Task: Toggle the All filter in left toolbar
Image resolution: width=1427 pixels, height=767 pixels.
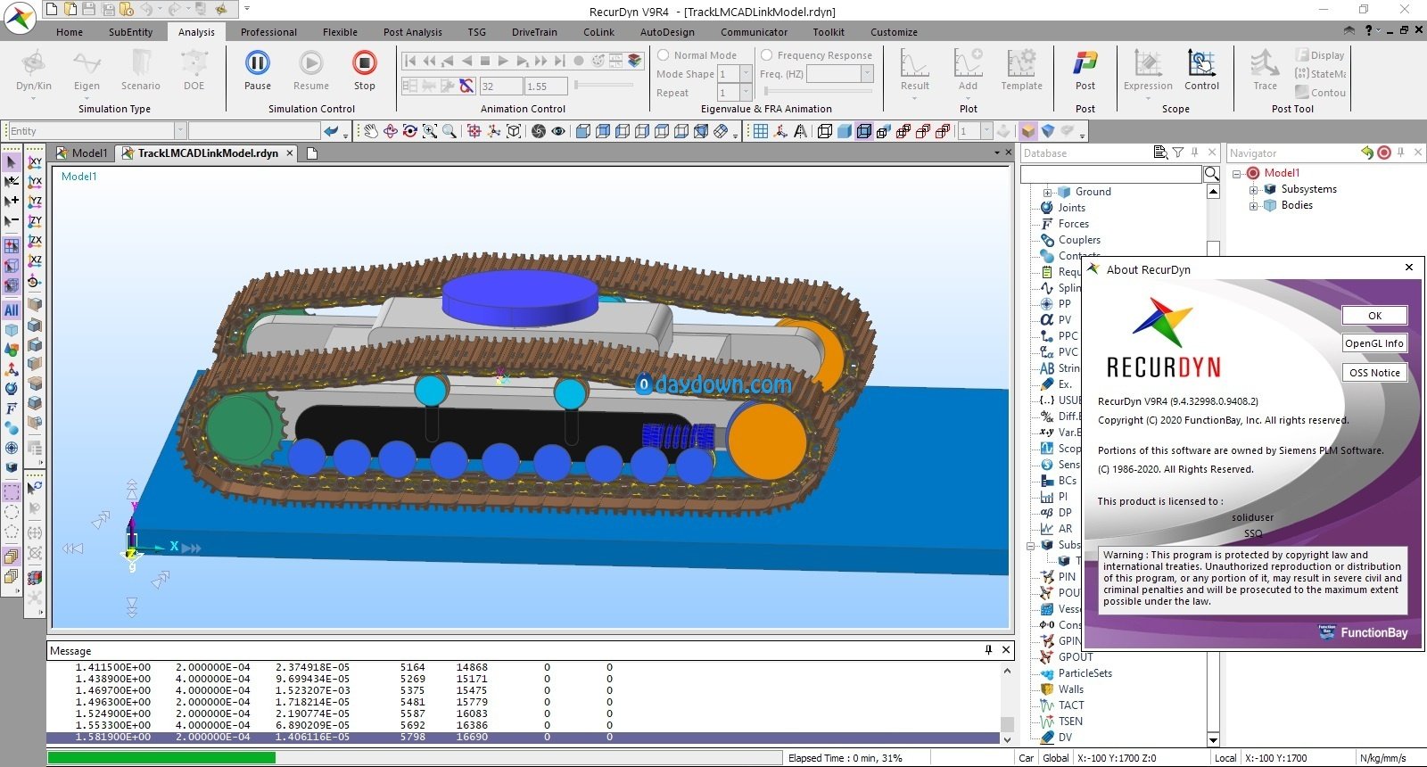Action: click(11, 310)
